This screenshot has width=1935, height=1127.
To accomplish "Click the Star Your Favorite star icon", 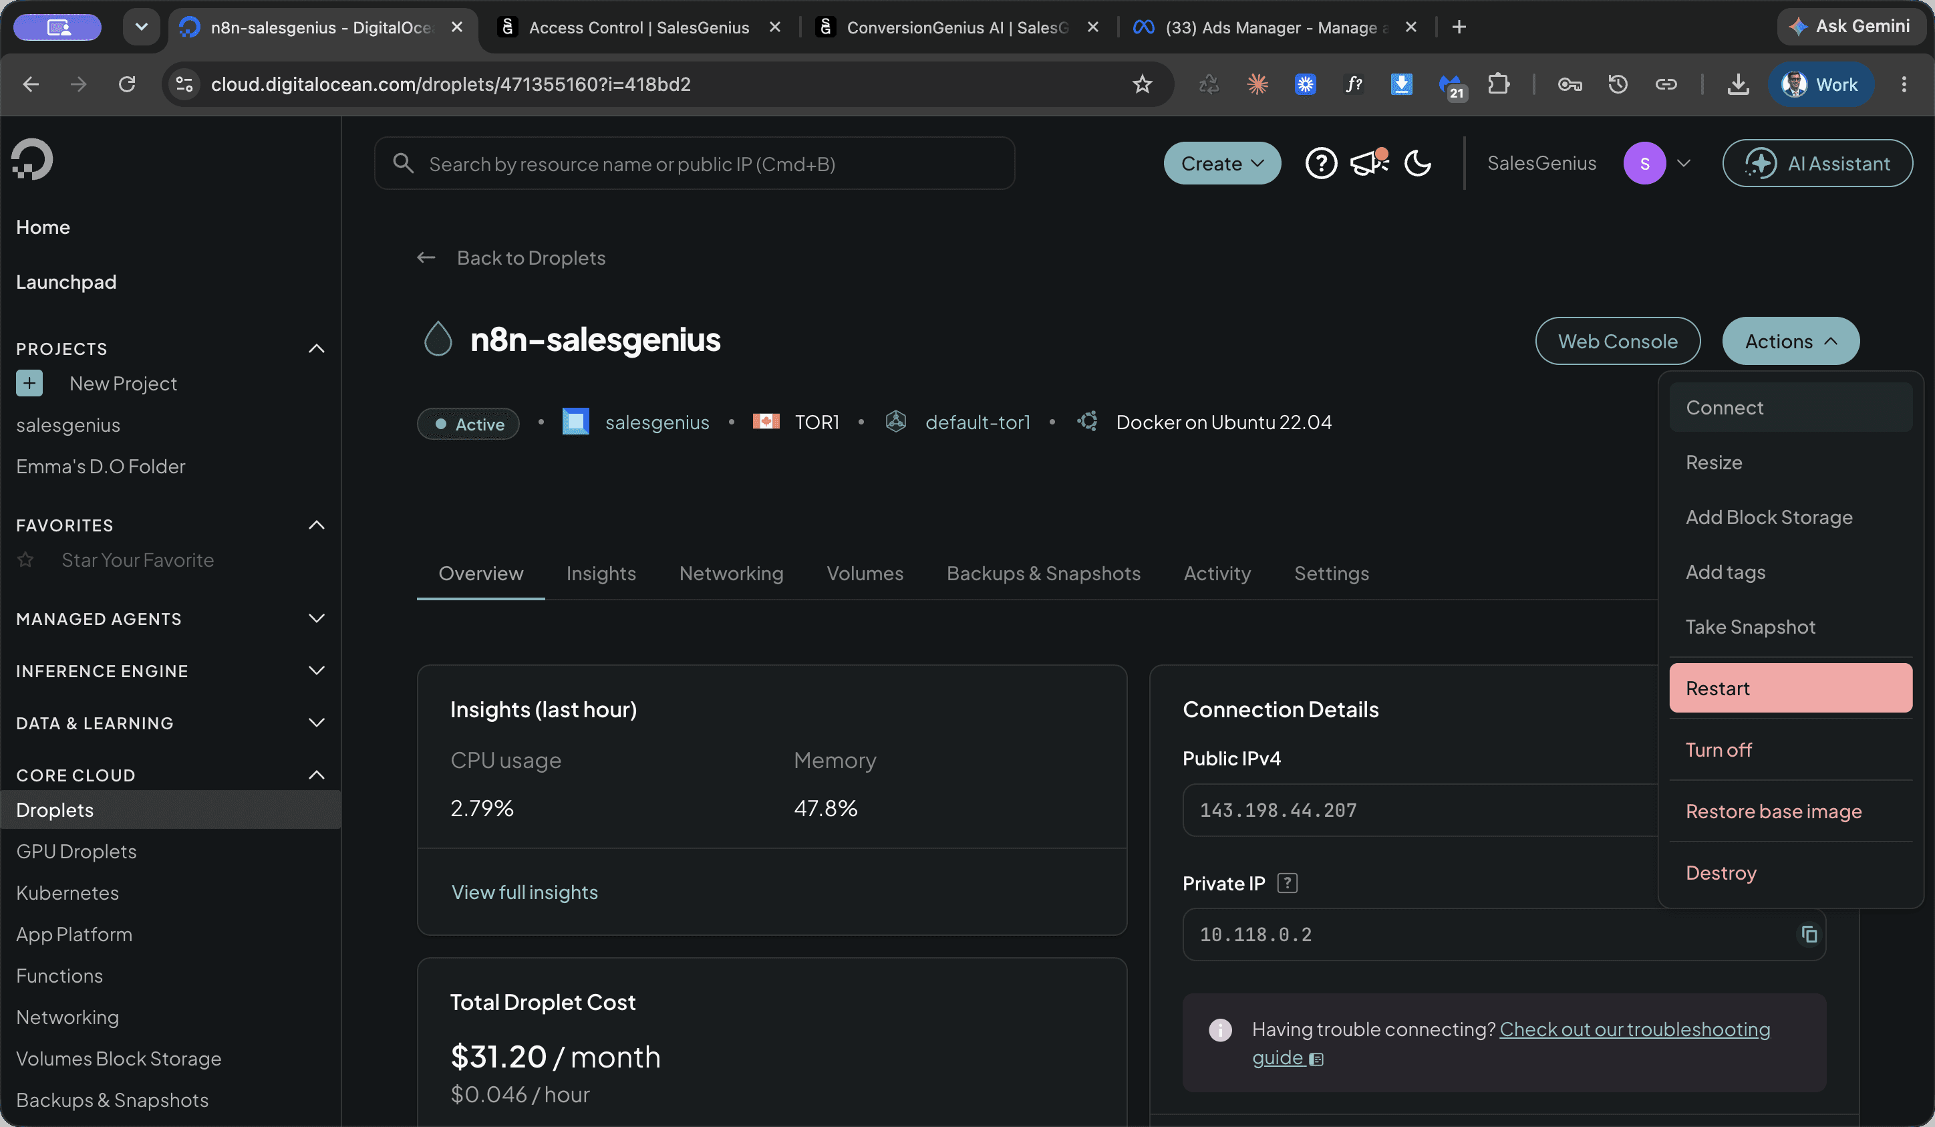I will [x=25, y=560].
